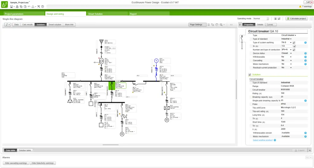Toggle lock beside Type of system earthing

[294, 43]
